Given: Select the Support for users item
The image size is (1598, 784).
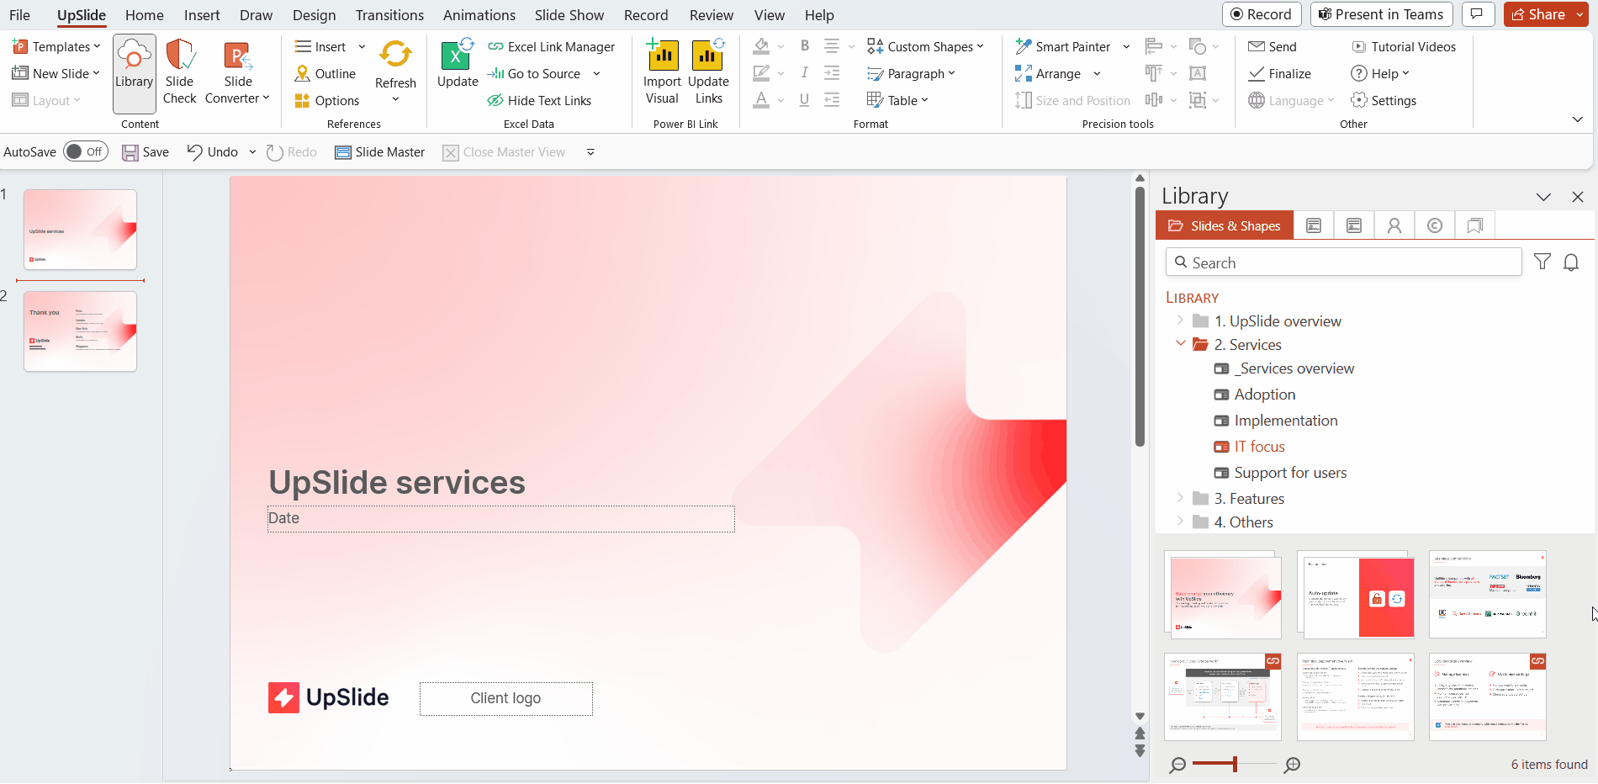Looking at the screenshot, I should (1280, 473).
